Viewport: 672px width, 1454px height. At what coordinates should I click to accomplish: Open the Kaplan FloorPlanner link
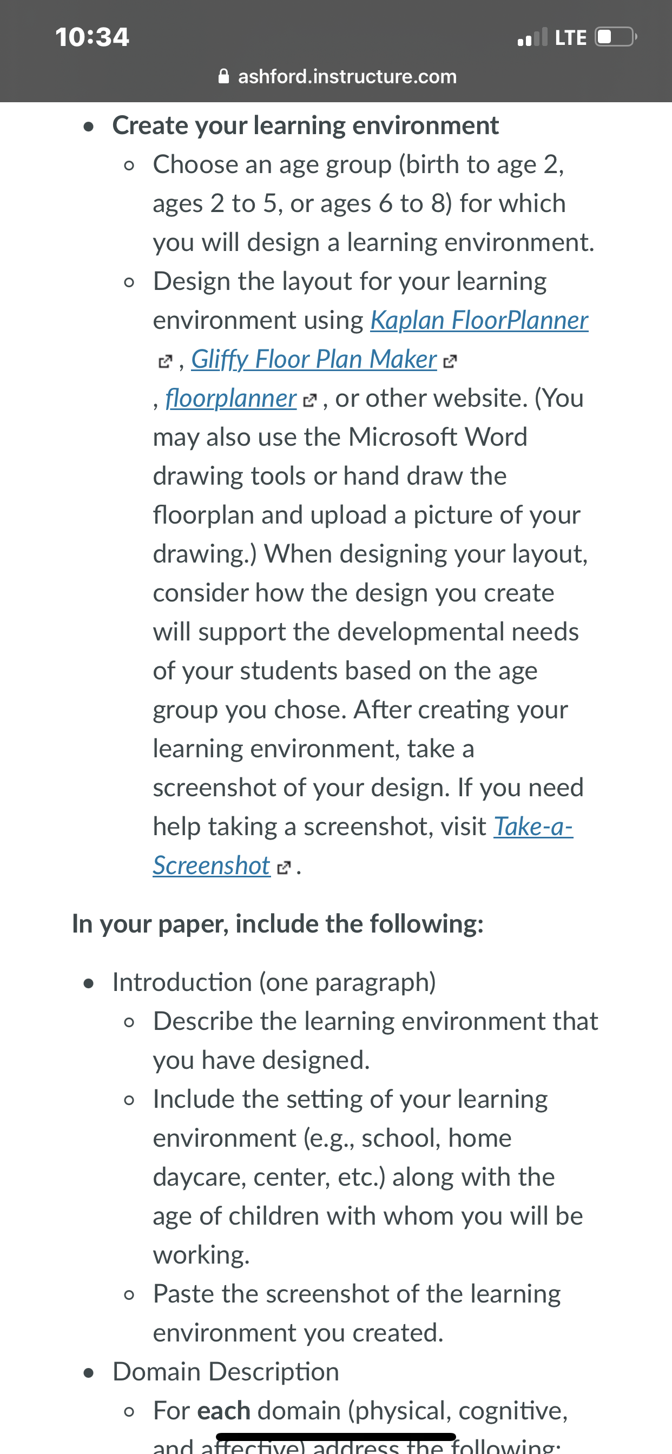point(479,320)
